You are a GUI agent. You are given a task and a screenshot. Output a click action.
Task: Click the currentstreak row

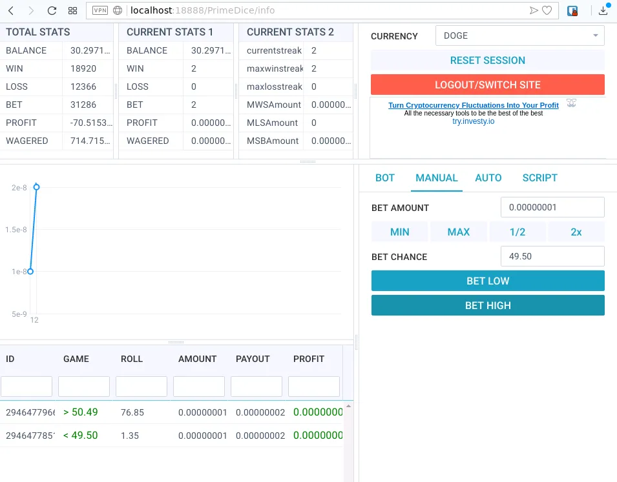296,50
